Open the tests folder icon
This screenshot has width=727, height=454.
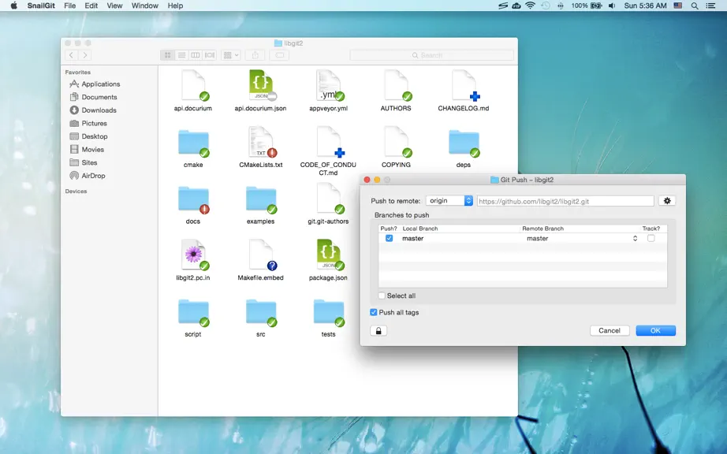(x=329, y=313)
